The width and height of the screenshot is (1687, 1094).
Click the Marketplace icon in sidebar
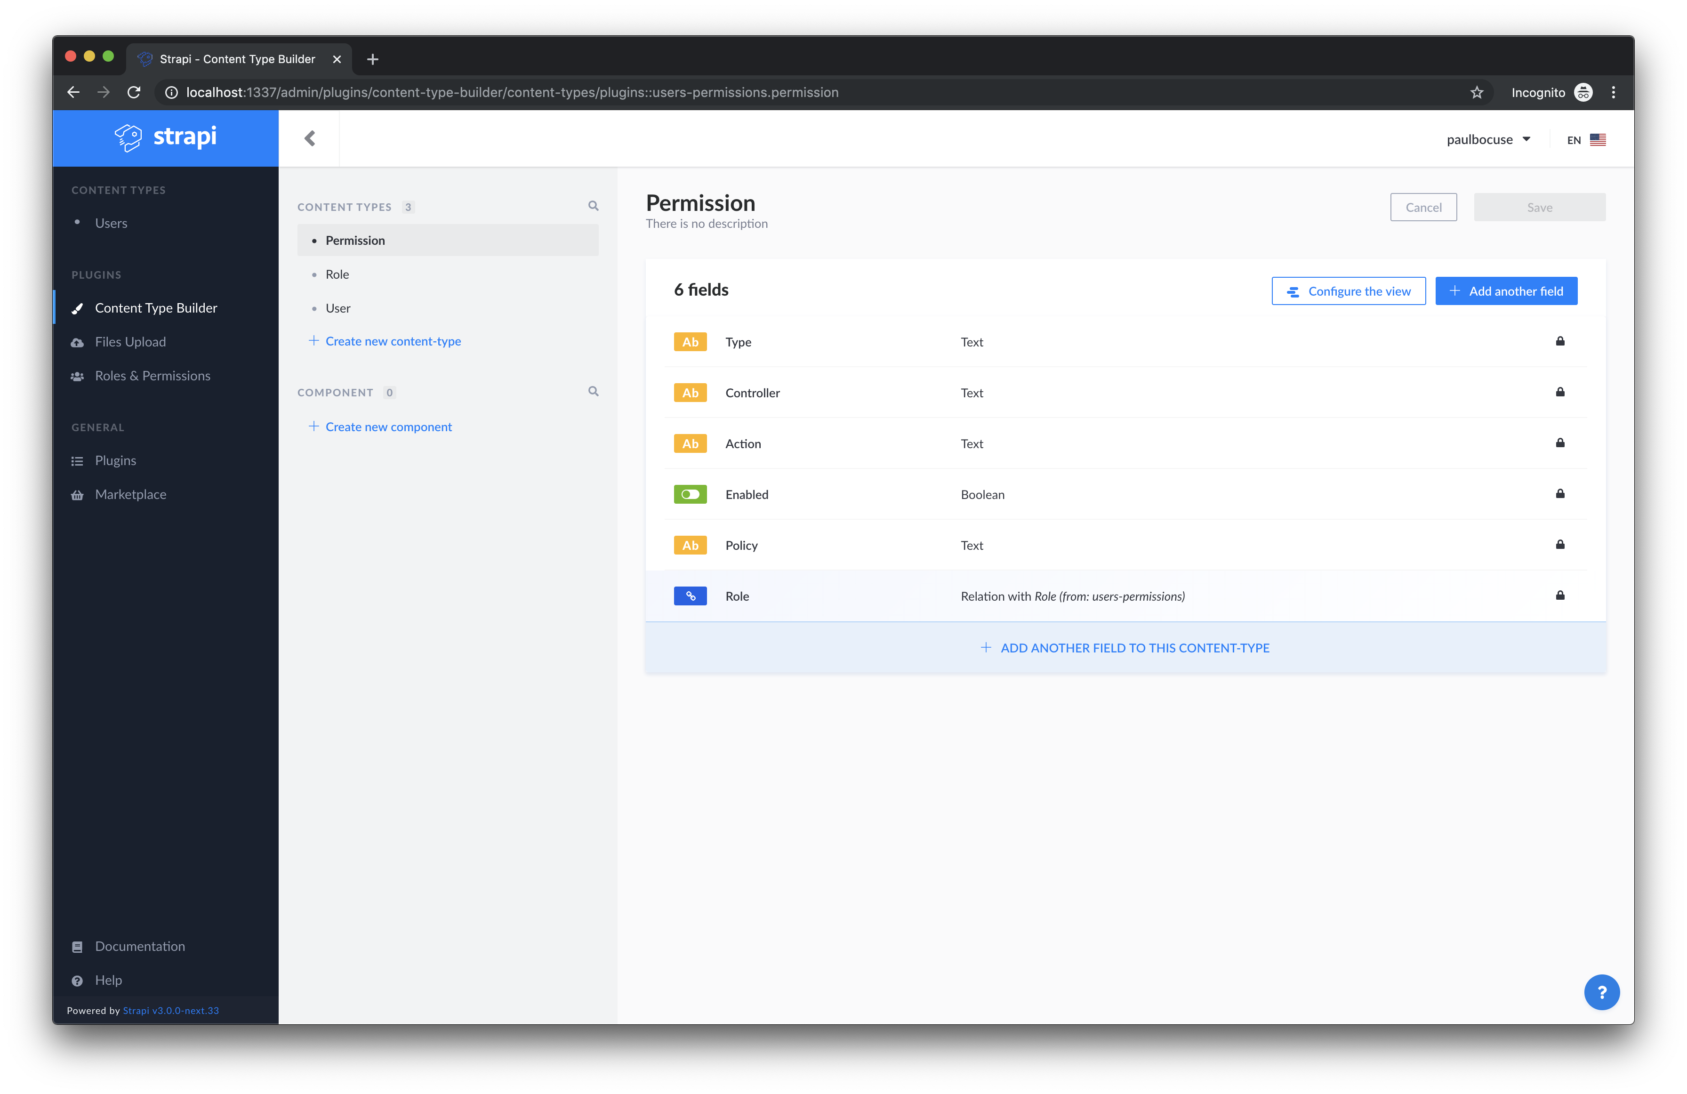[x=77, y=494]
